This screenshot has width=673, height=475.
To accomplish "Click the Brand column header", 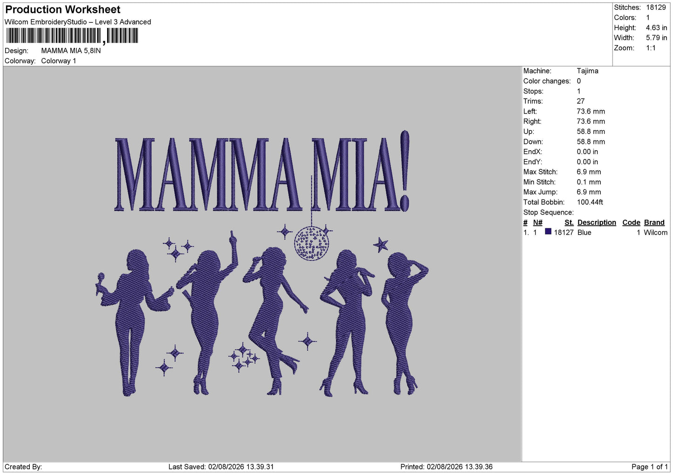I will click(x=654, y=222).
